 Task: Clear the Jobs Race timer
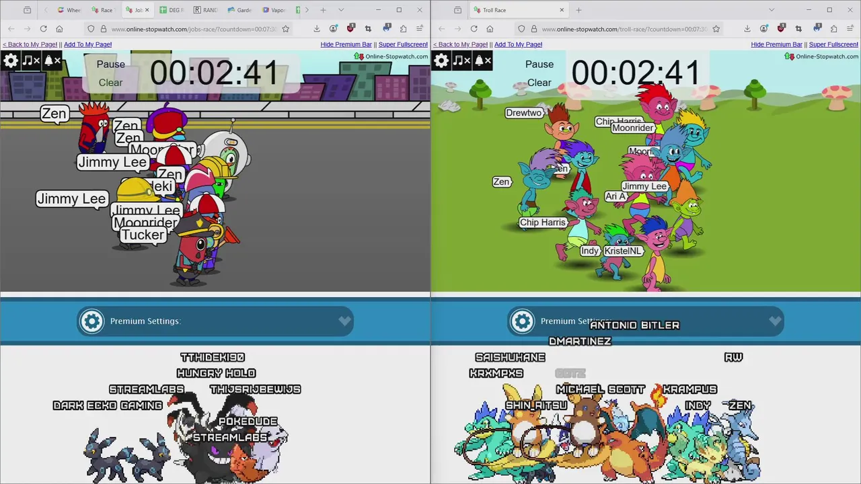click(x=111, y=83)
